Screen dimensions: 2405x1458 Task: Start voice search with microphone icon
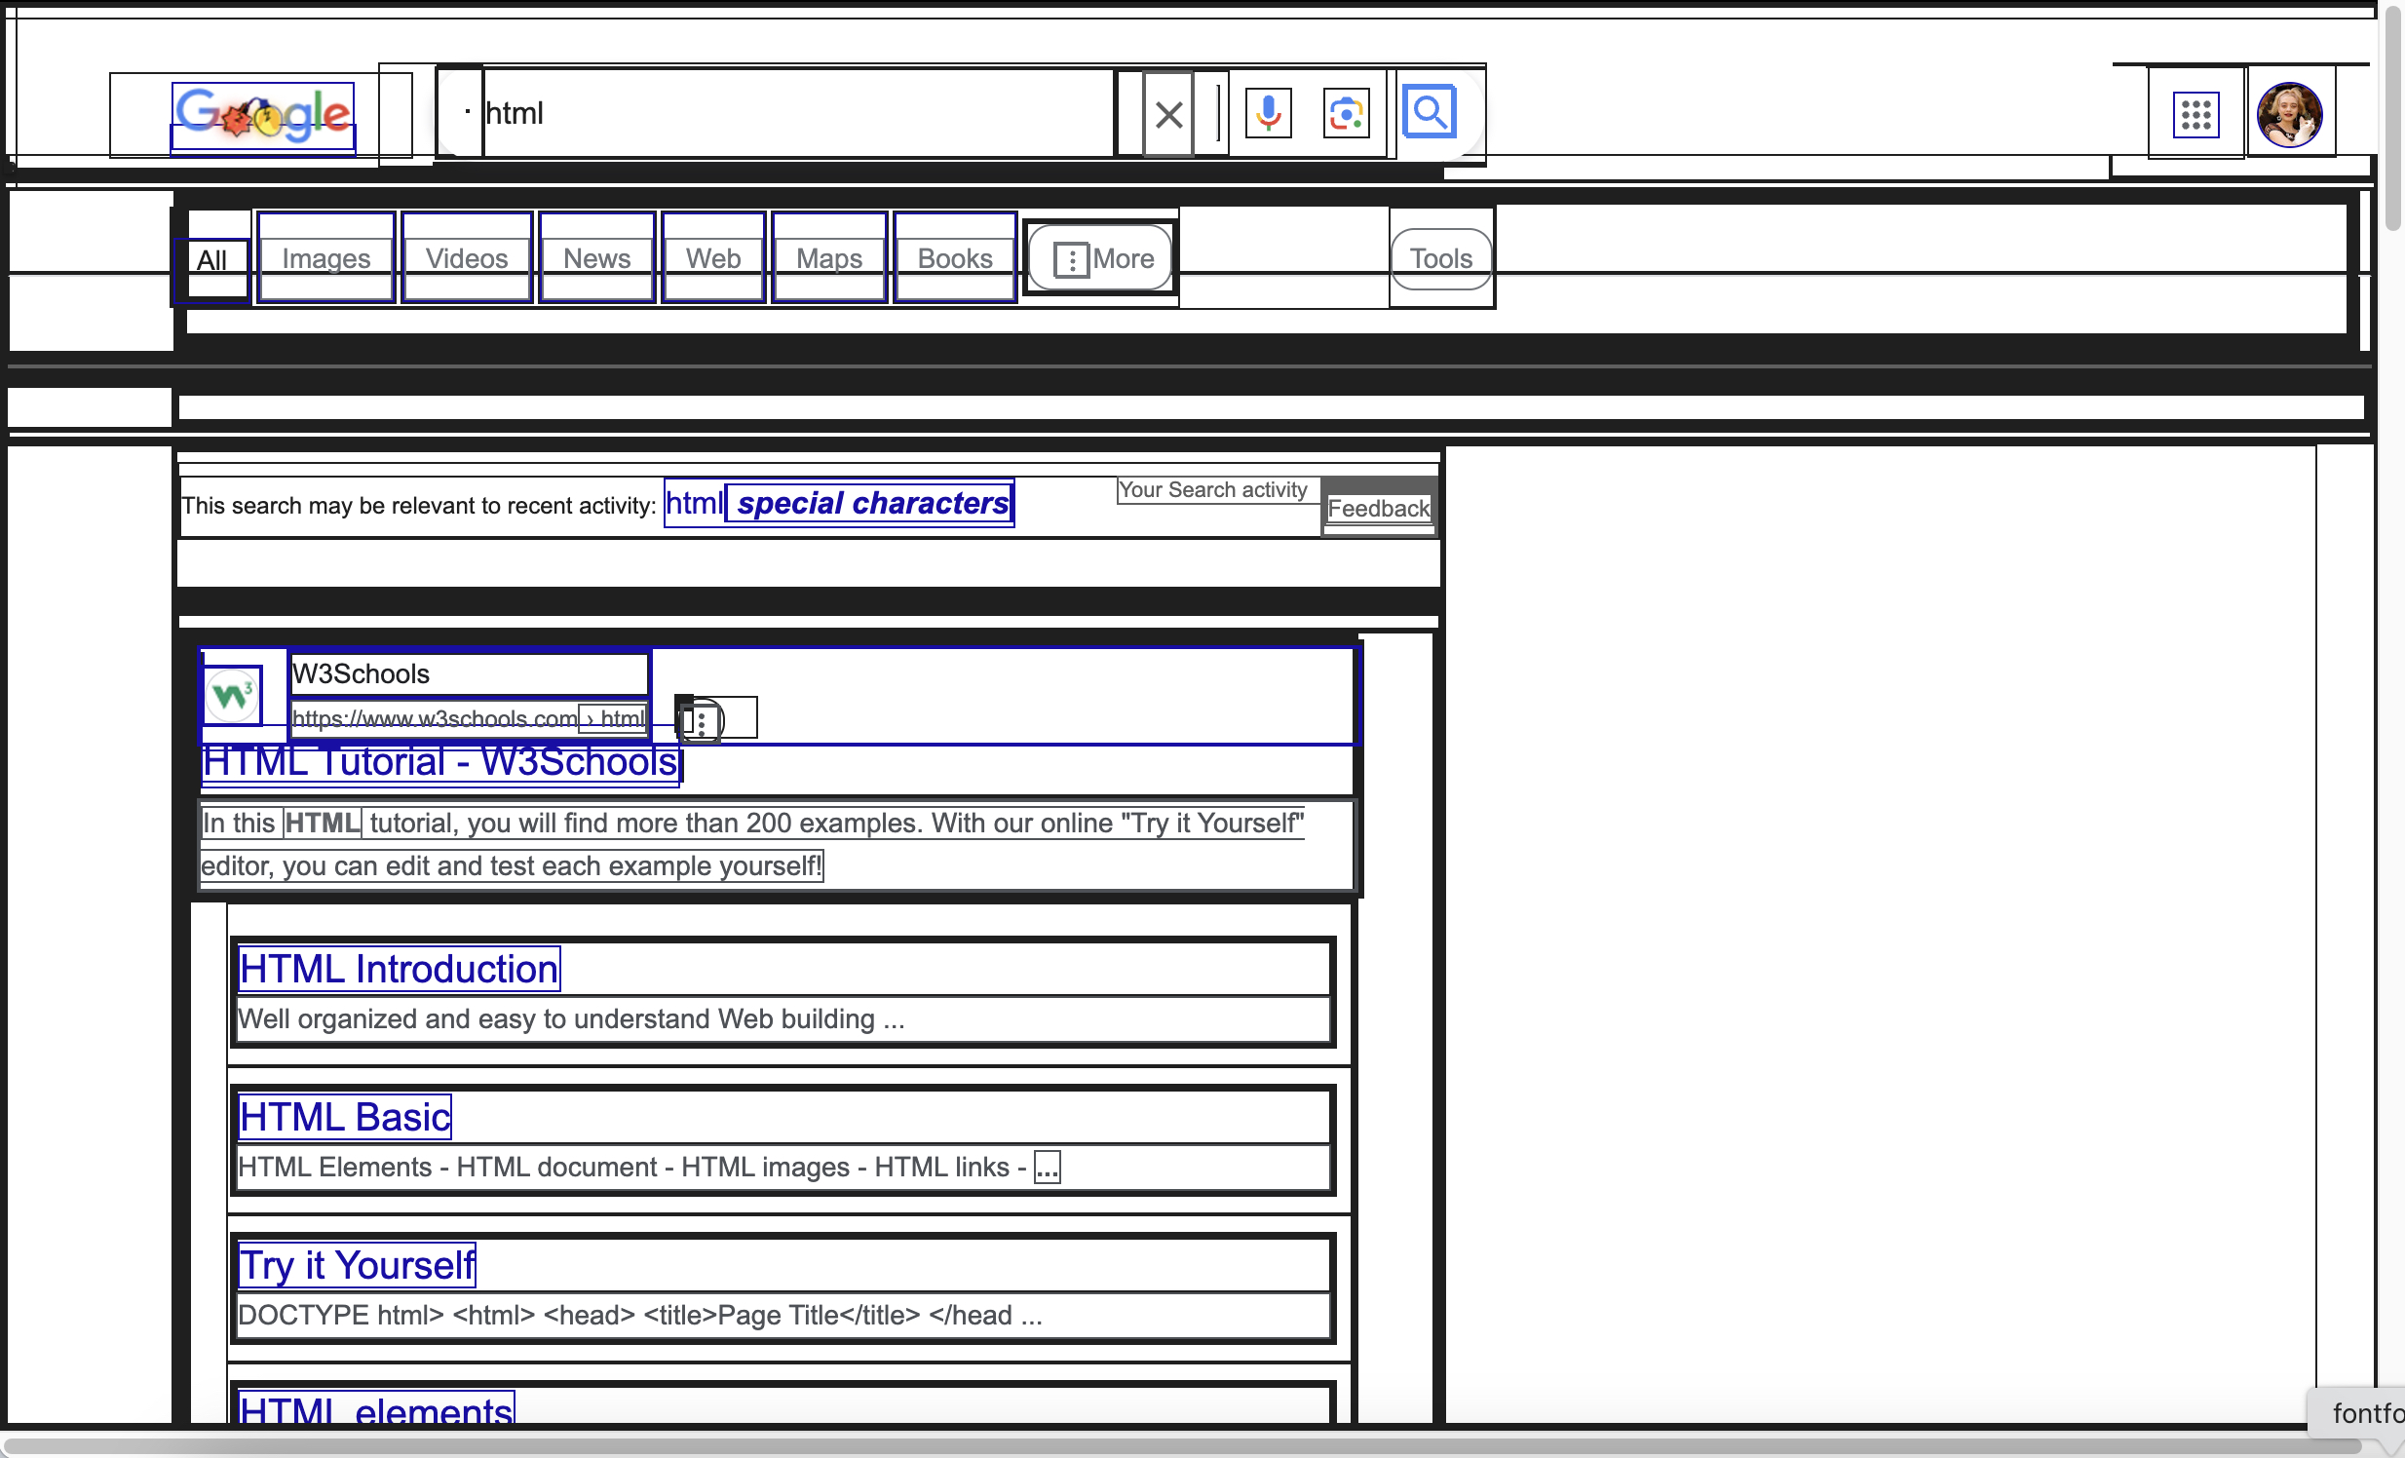(1269, 113)
